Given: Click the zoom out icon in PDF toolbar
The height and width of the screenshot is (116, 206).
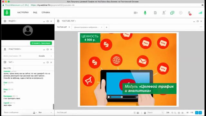Looking at the screenshot, I should (175, 113).
